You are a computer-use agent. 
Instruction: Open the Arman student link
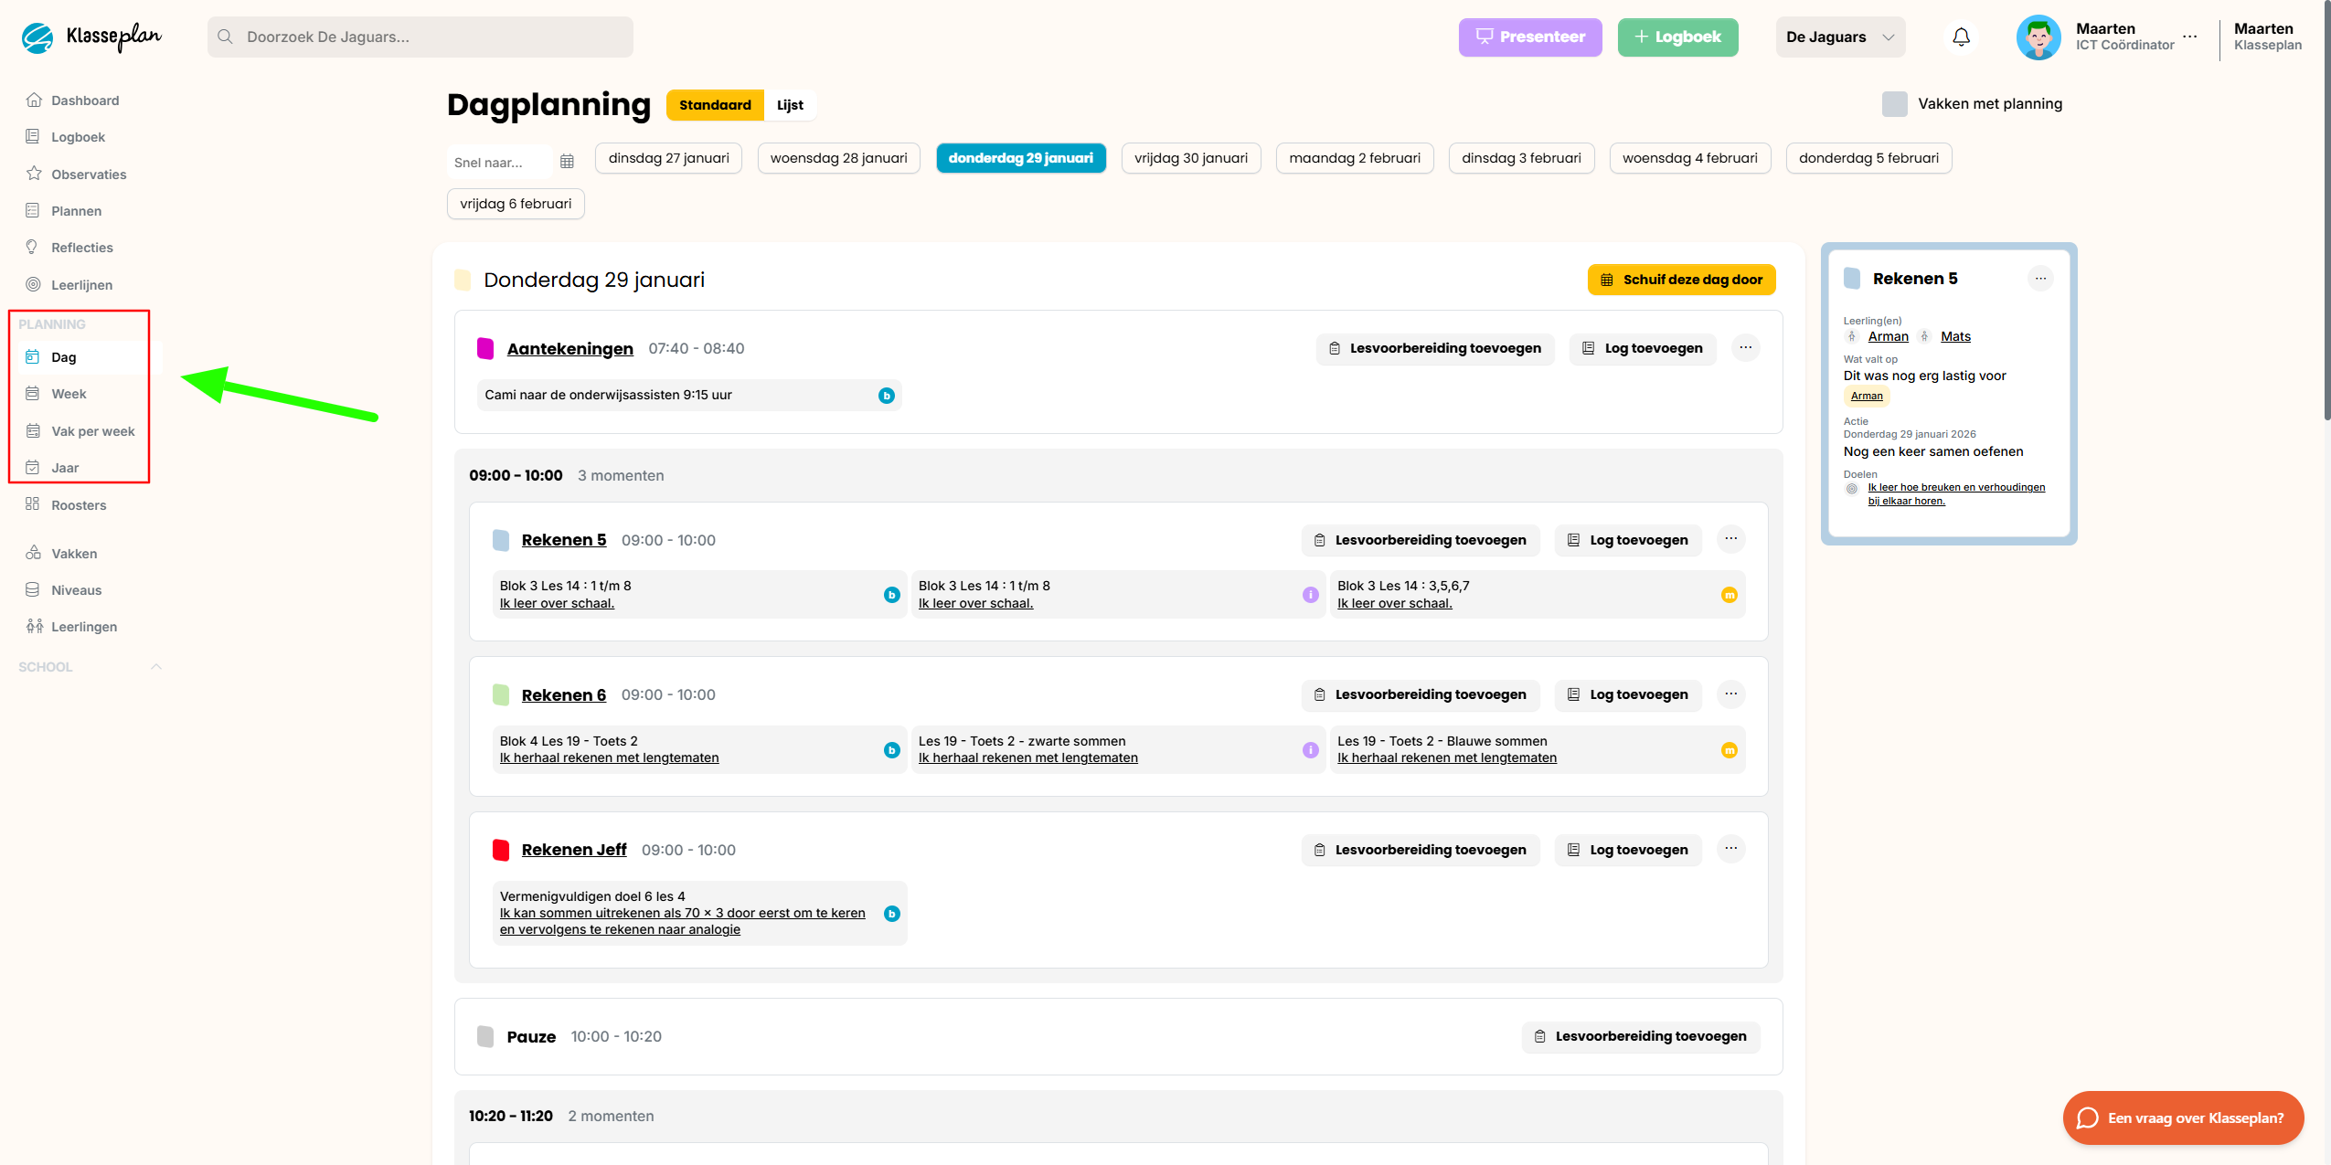tap(1888, 336)
